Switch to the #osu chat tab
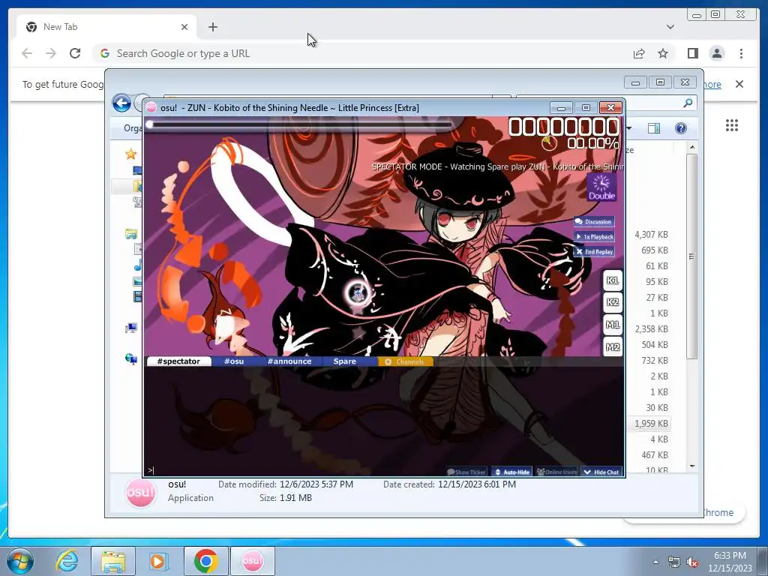The height and width of the screenshot is (576, 768). [234, 361]
